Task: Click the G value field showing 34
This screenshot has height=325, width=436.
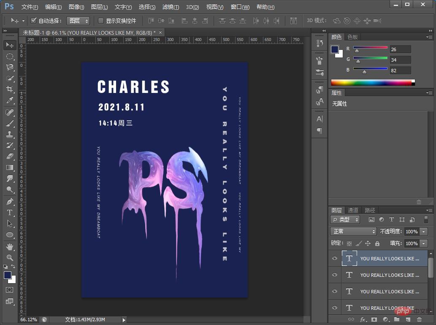Action: pos(400,60)
